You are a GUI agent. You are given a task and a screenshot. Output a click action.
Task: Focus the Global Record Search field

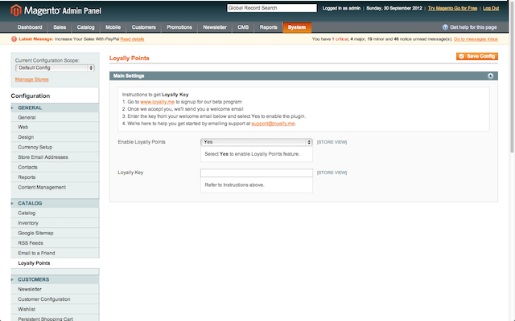click(x=272, y=8)
